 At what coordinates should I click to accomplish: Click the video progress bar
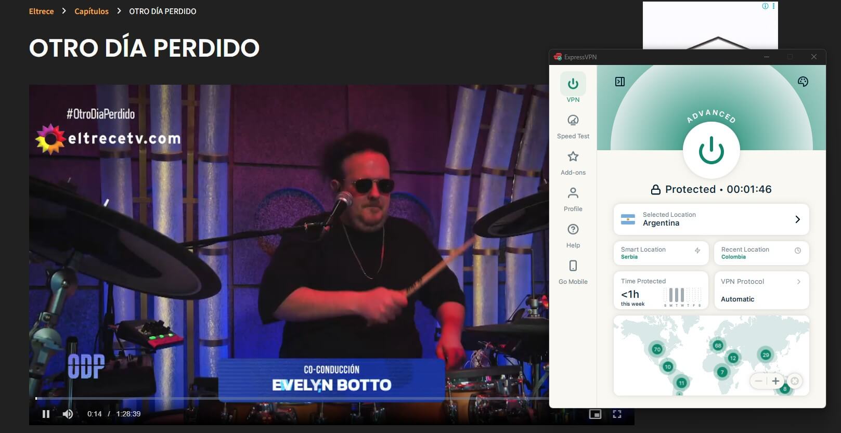pyautogui.click(x=292, y=399)
